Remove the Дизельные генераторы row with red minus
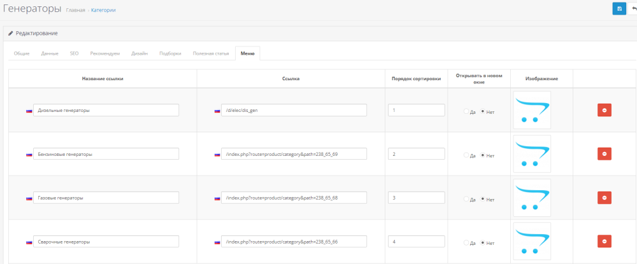 604,110
